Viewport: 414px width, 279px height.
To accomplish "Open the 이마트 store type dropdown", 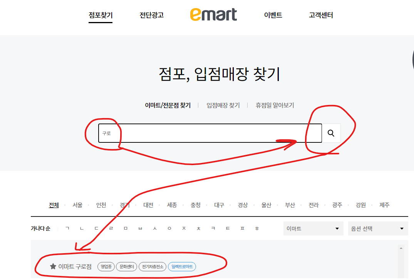I will click(x=313, y=228).
